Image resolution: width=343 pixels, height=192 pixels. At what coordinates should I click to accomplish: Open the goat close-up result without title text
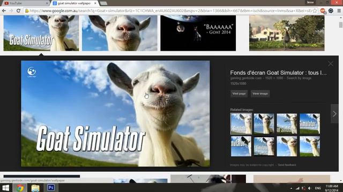point(120,33)
